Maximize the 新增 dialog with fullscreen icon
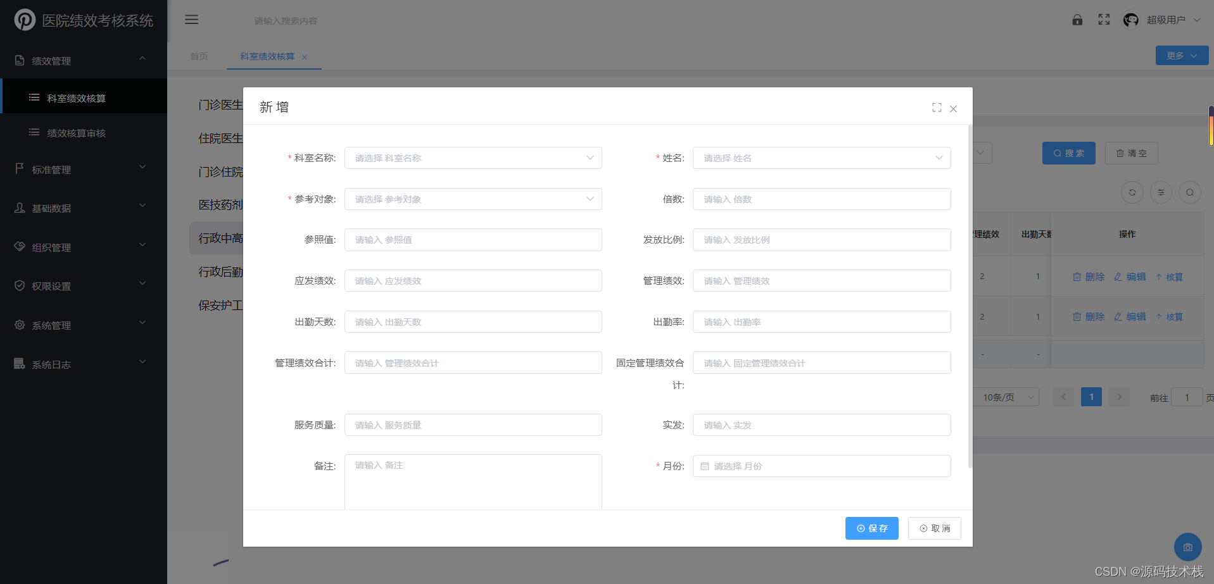 pyautogui.click(x=937, y=108)
